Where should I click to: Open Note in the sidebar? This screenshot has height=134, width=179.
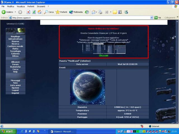pos(15,83)
